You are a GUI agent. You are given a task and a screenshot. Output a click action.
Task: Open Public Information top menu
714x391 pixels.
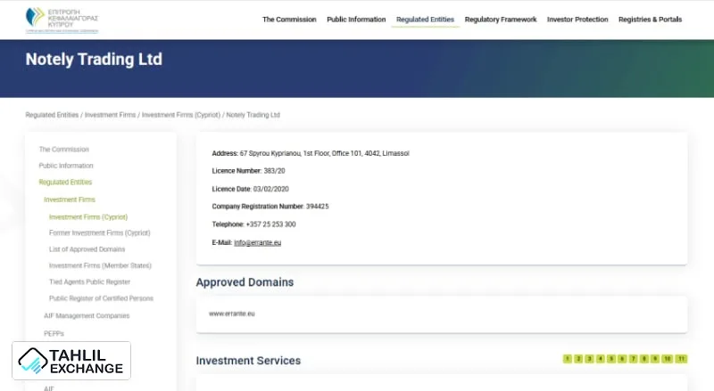[x=356, y=20]
